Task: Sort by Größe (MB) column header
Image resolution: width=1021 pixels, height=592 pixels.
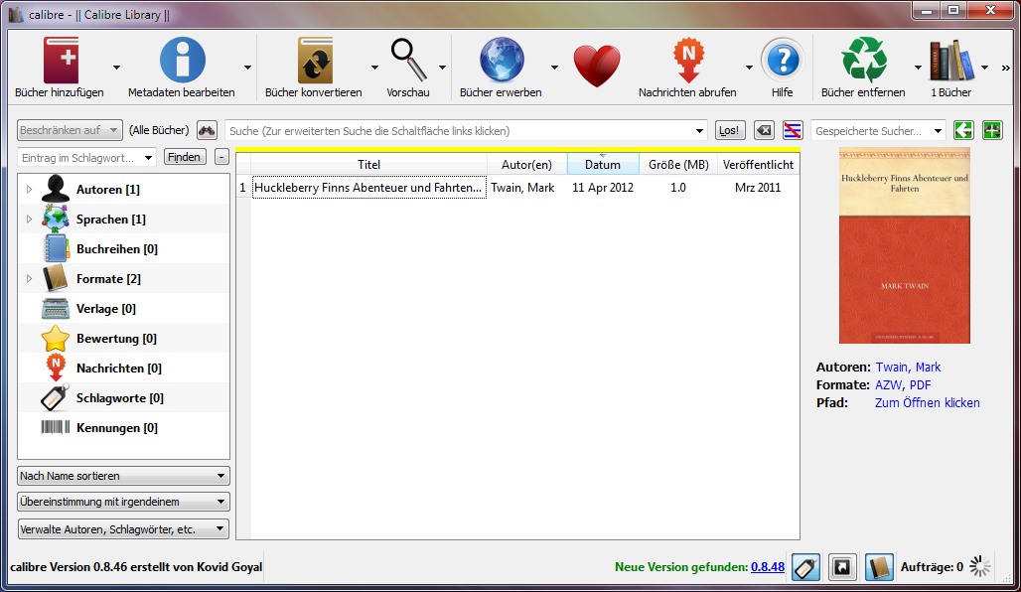Action: [678, 165]
